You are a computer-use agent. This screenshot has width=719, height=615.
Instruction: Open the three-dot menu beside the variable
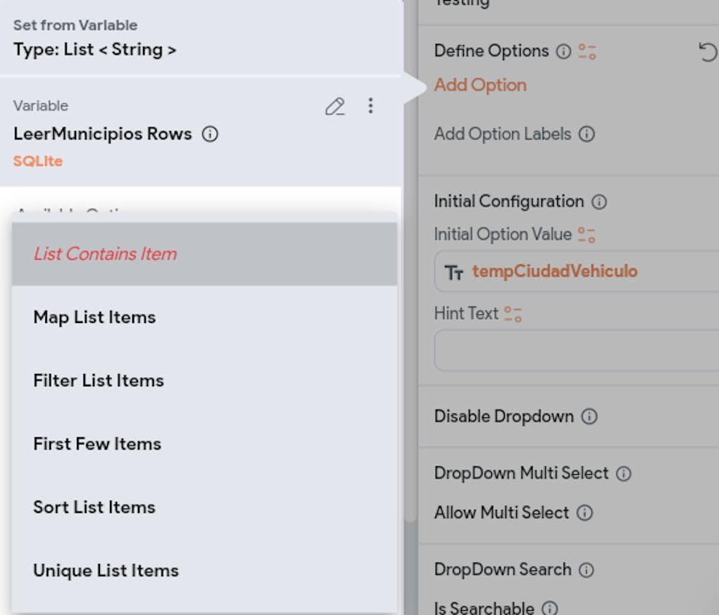pos(371,106)
